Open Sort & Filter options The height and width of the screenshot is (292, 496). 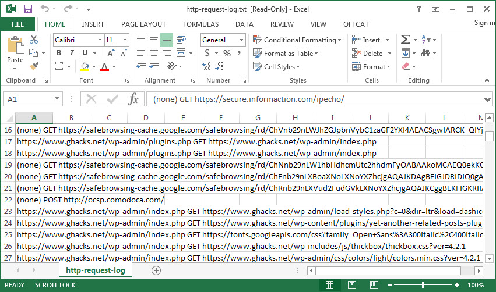pos(426,40)
